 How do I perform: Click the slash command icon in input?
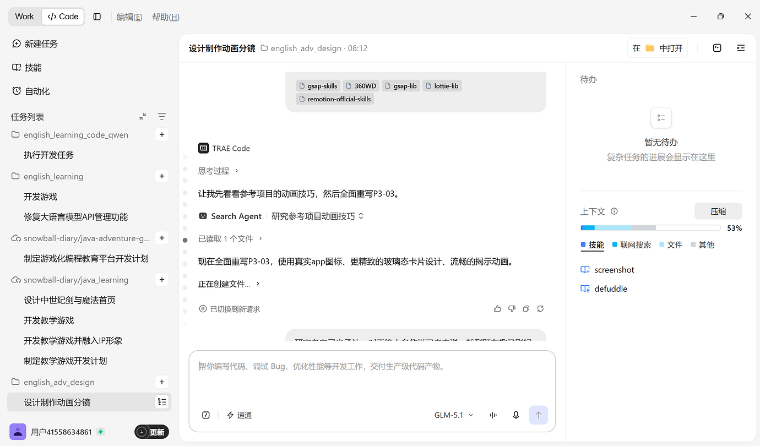click(x=206, y=415)
